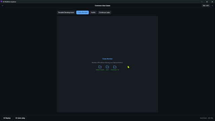
Task: Switch to the Hotfix tab
Action: pyautogui.click(x=93, y=12)
